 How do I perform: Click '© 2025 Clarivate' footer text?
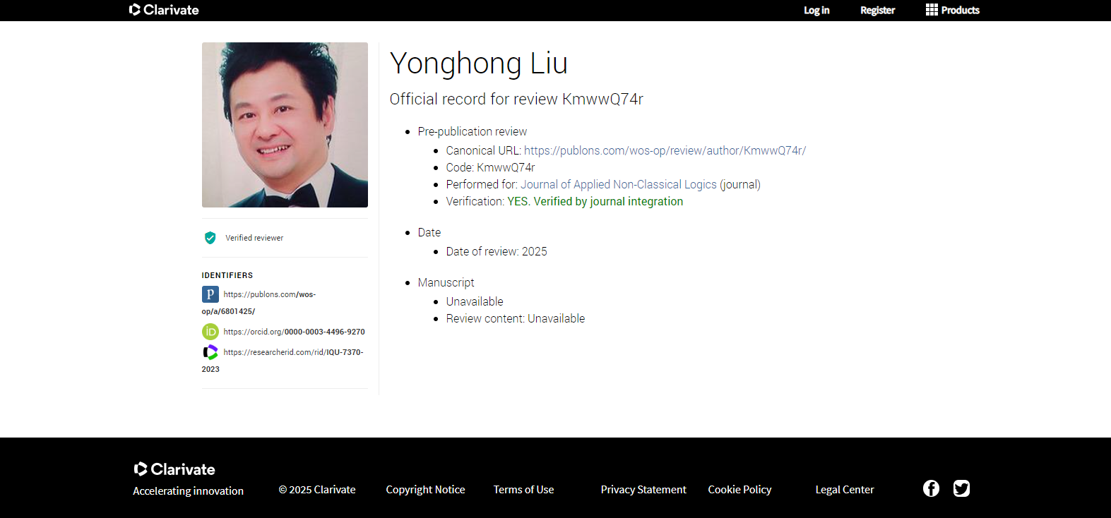click(x=317, y=490)
